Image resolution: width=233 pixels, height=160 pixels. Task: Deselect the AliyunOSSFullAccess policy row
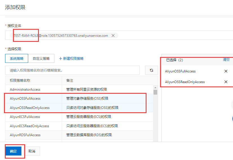click(x=79, y=99)
